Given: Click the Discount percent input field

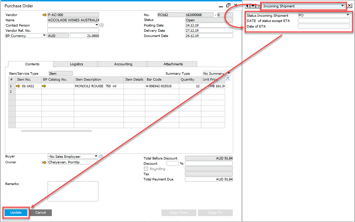Looking at the screenshot, I should tap(173, 163).
